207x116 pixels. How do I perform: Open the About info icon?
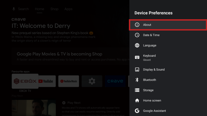tap(137, 25)
